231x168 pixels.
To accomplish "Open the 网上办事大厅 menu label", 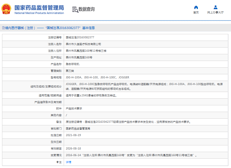I will [x=215, y=13].
